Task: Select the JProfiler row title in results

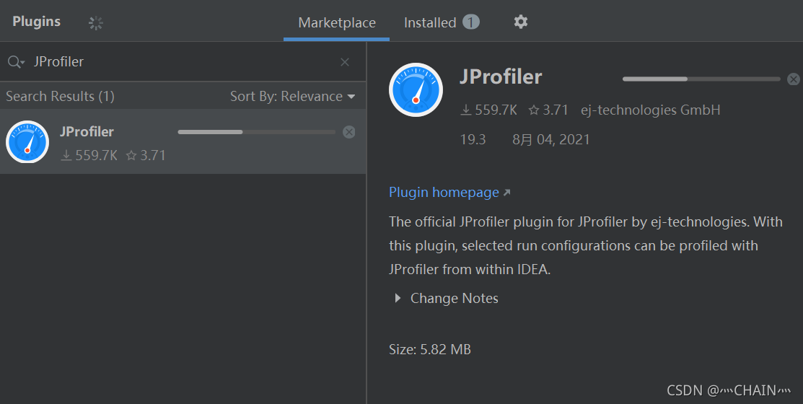Action: click(x=87, y=131)
